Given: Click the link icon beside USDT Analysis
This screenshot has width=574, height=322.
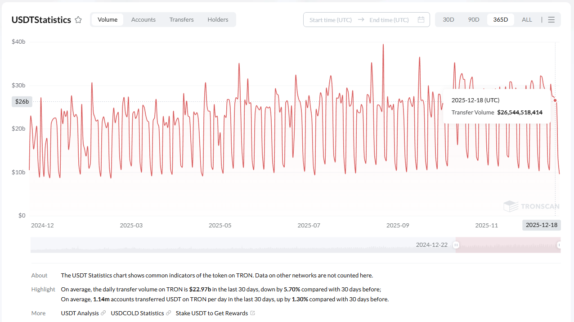Looking at the screenshot, I should [x=103, y=313].
